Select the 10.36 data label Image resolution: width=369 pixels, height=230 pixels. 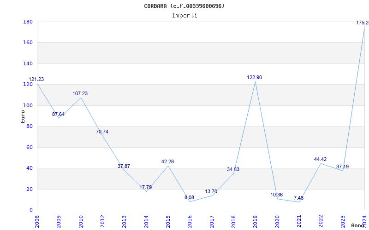276,195
